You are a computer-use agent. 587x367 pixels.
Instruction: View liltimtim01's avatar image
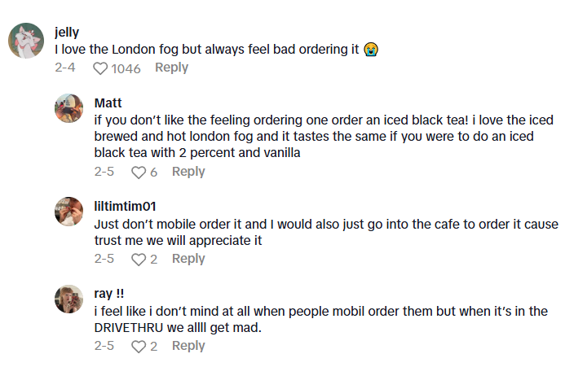(69, 211)
